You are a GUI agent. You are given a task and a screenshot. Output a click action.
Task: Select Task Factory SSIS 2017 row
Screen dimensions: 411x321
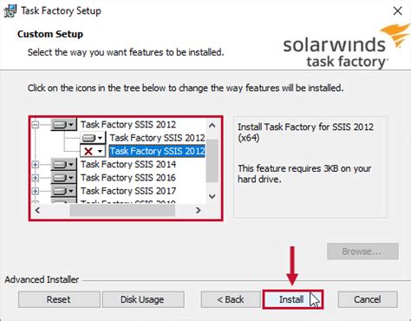pyautogui.click(x=128, y=191)
